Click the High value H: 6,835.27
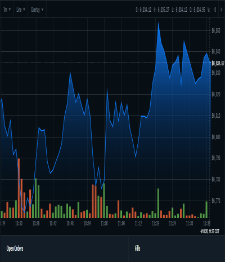The width and height of the screenshot is (225, 262). click(161, 10)
